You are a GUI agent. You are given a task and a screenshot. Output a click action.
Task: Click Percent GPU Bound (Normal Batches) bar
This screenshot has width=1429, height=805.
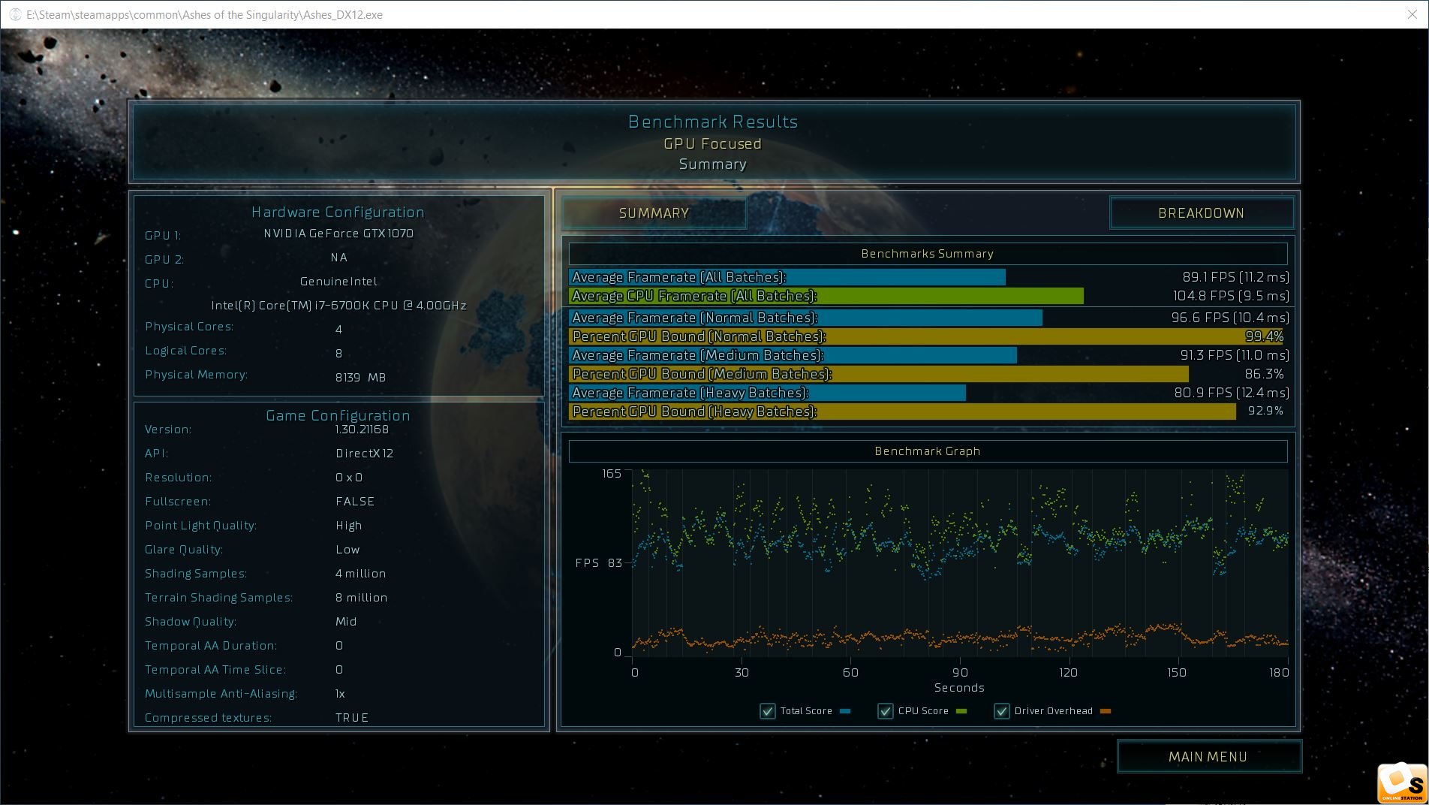[926, 336]
